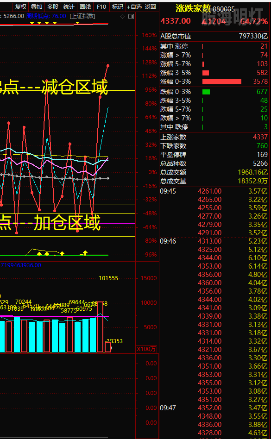Click the tick row with 4261.00
Viewport: 271px width, 439px height.
pyautogui.click(x=214, y=191)
